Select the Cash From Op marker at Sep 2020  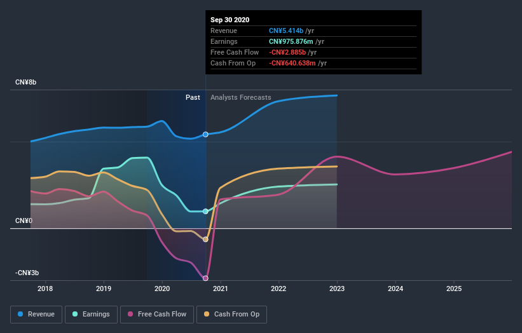pyautogui.click(x=205, y=240)
